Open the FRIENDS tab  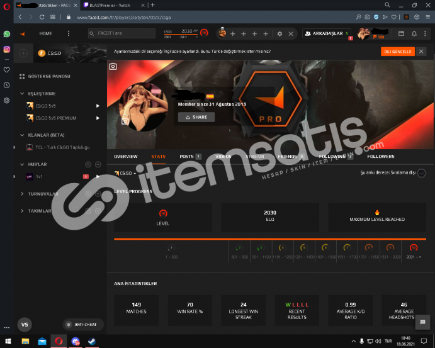(290, 157)
